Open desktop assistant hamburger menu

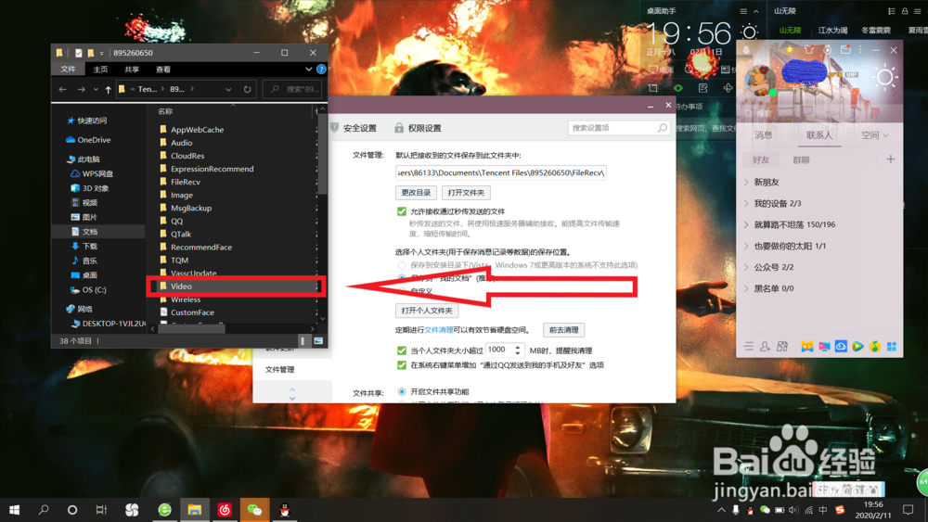(743, 11)
